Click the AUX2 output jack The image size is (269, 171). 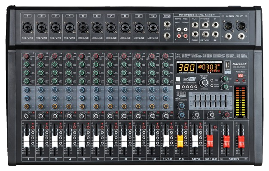tap(195, 34)
